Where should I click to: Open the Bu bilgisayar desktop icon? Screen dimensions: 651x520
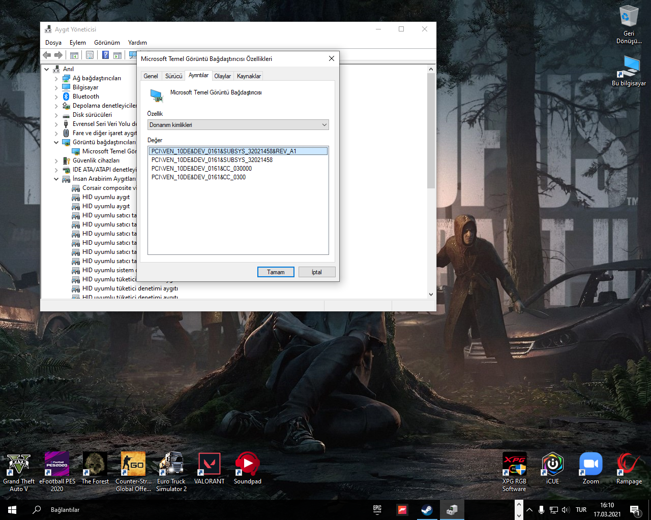pos(629,70)
